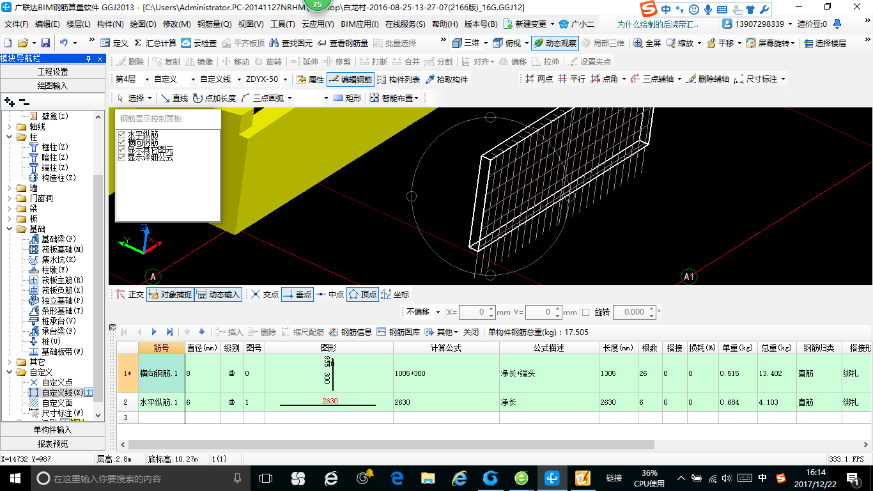
Task: Open the 工具(T) menu
Action: (282, 24)
